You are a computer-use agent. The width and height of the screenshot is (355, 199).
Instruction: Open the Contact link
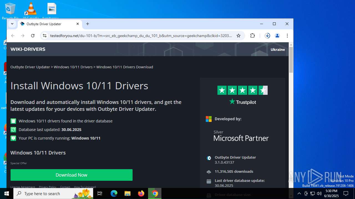click(65, 187)
